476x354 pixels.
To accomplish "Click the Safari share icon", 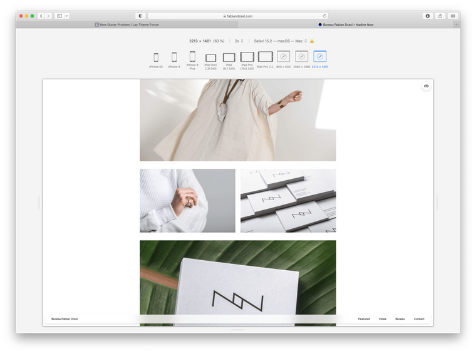I will pos(440,16).
